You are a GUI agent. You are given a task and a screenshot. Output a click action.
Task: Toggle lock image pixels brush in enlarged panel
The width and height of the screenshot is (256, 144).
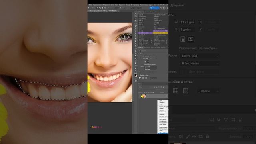pos(188,136)
